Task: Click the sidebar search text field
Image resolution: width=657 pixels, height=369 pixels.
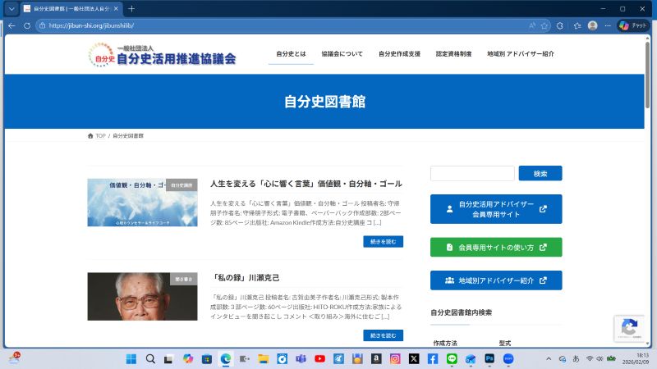Action: click(472, 173)
